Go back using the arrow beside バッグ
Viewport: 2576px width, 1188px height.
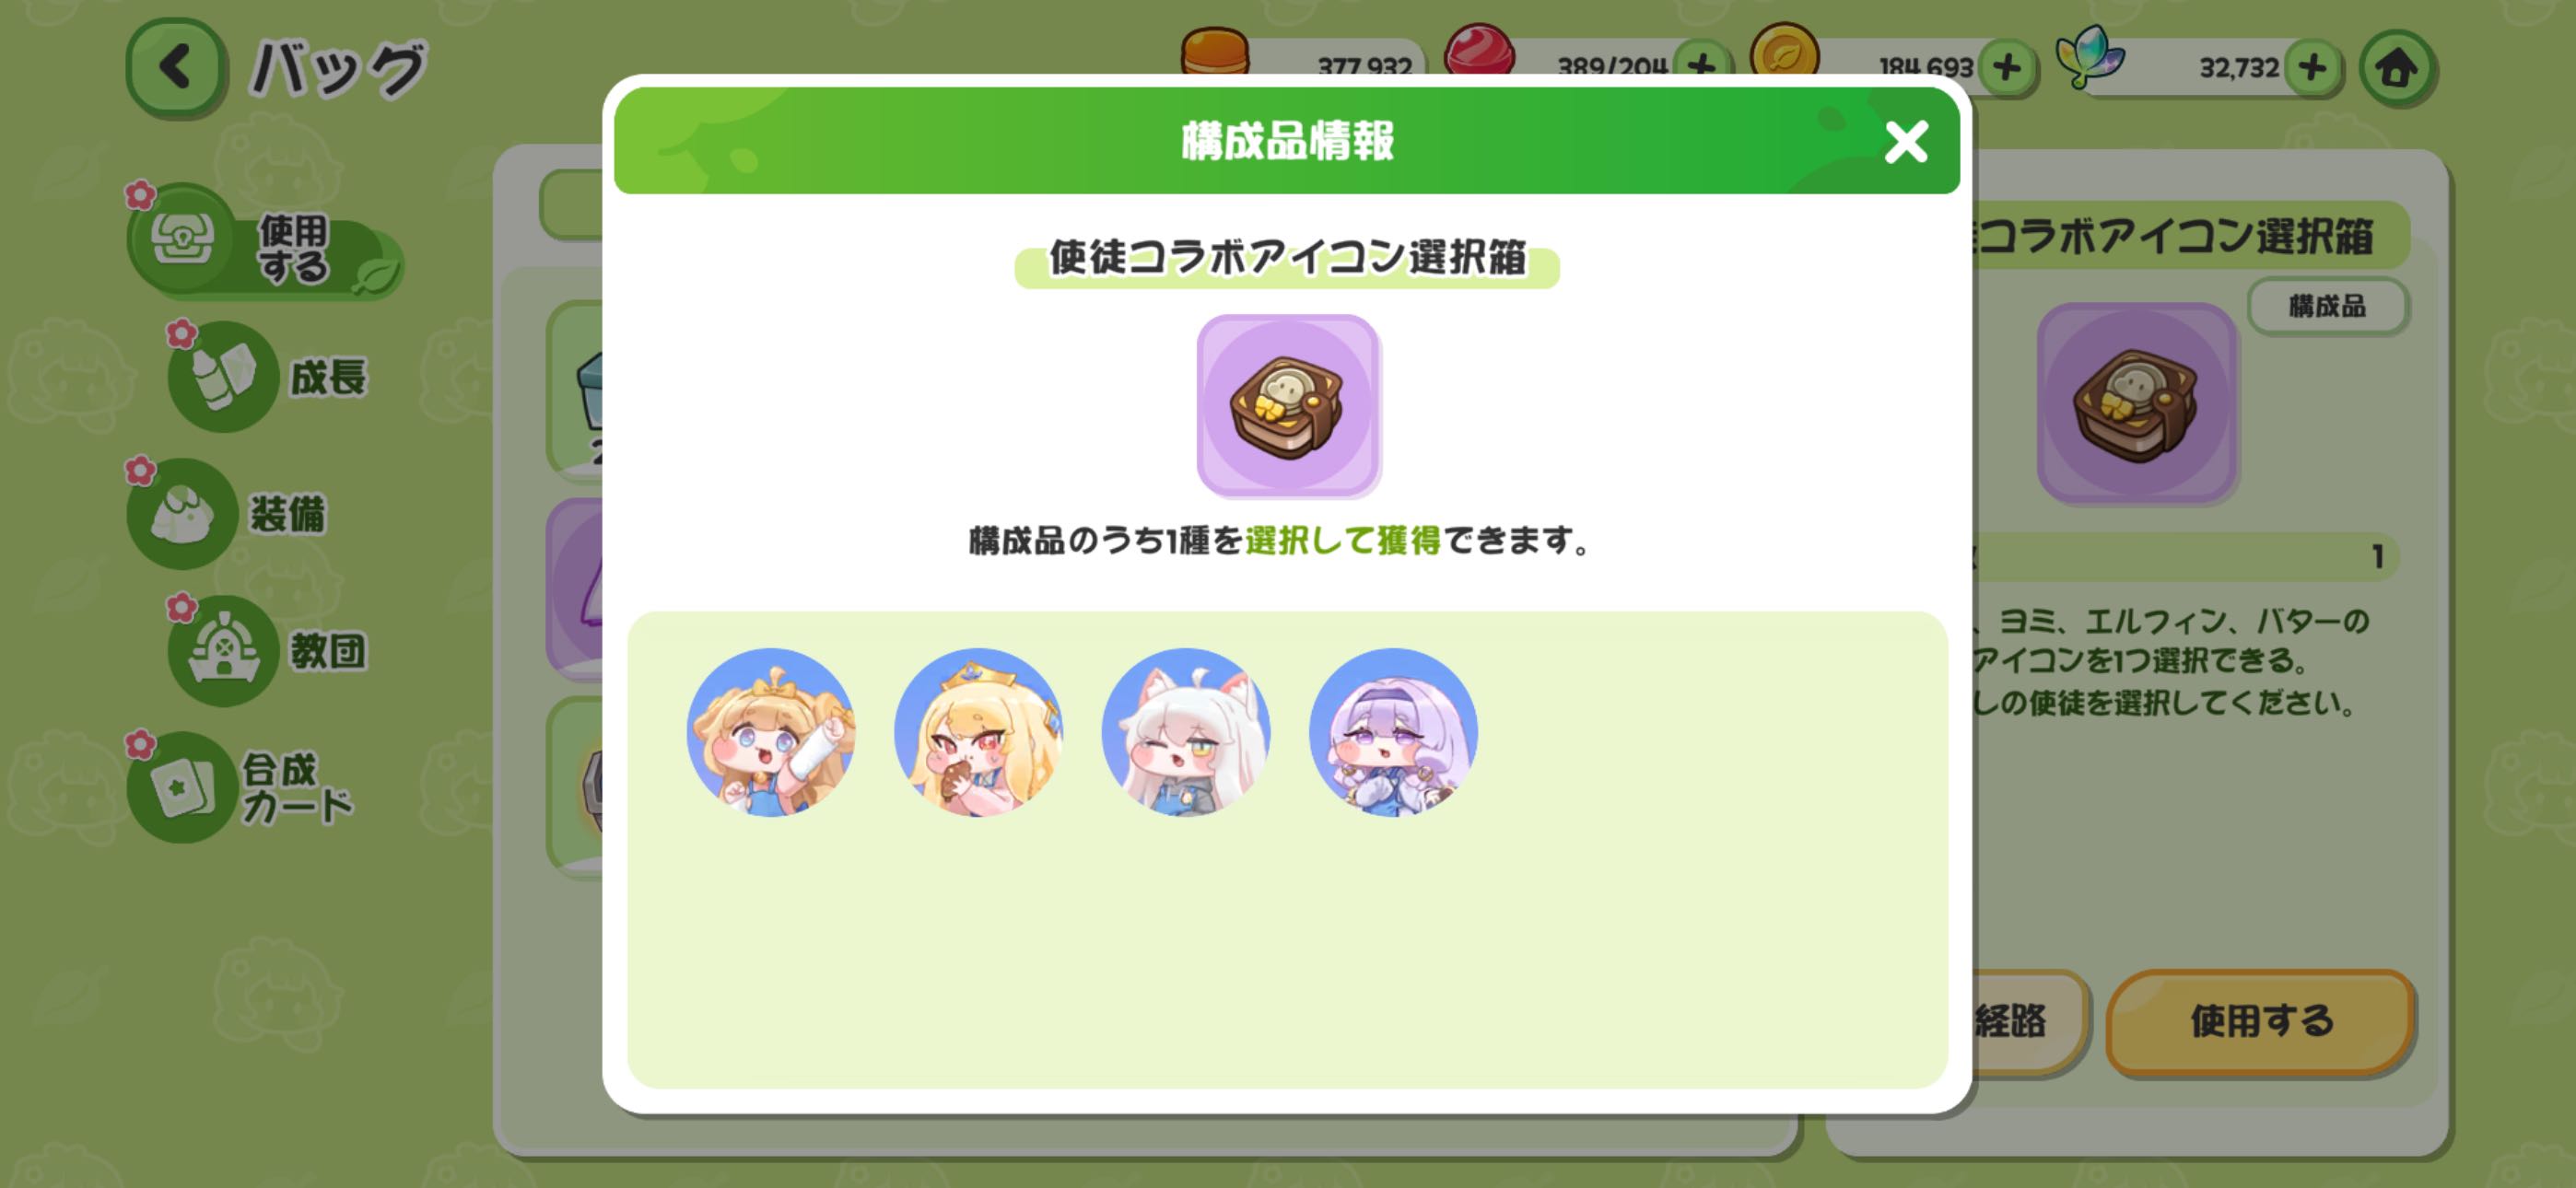[176, 68]
